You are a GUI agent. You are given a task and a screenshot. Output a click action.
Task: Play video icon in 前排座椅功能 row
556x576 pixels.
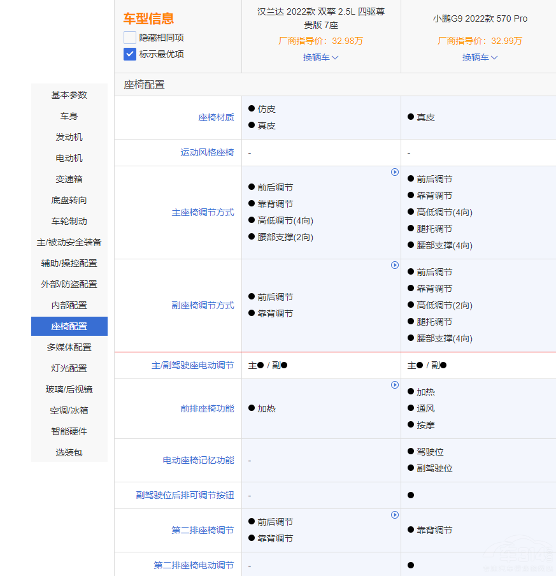[x=395, y=385]
